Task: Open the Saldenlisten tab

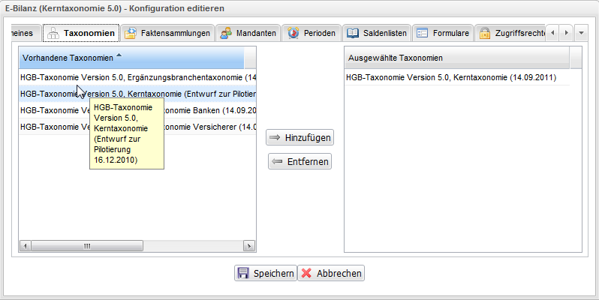Action: pos(377,33)
